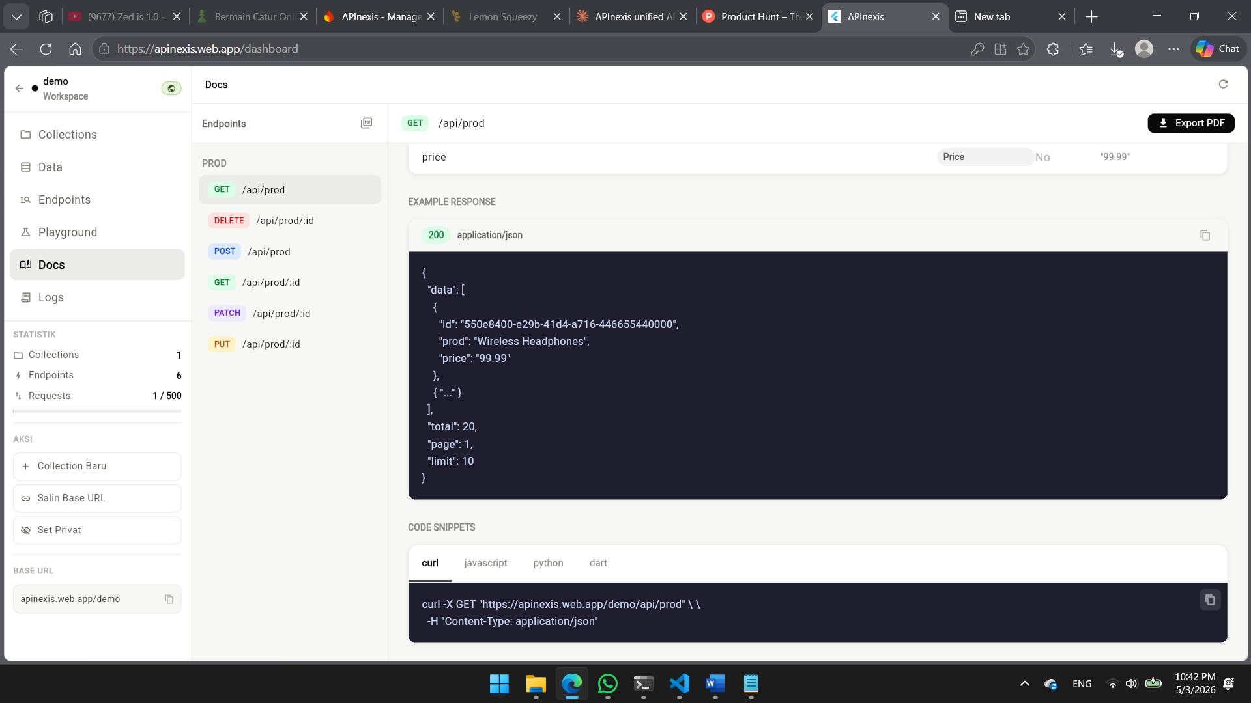The height and width of the screenshot is (703, 1251).
Task: Click Salin Base URL button
Action: [x=97, y=499]
